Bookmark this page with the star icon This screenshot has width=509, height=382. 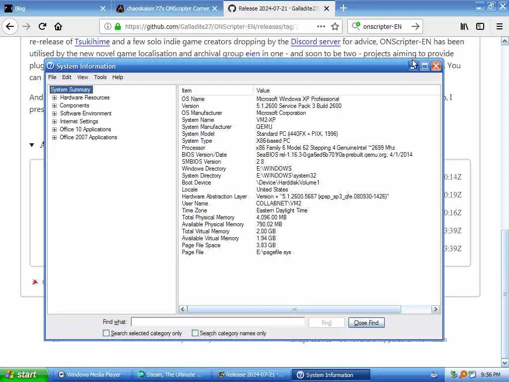point(335,27)
